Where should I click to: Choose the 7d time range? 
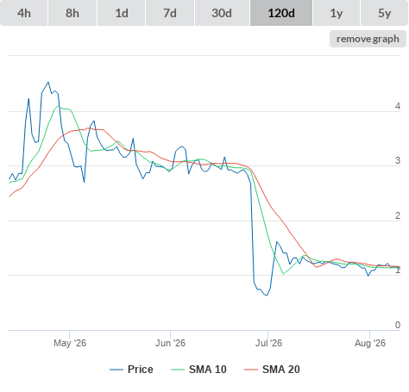[170, 13]
